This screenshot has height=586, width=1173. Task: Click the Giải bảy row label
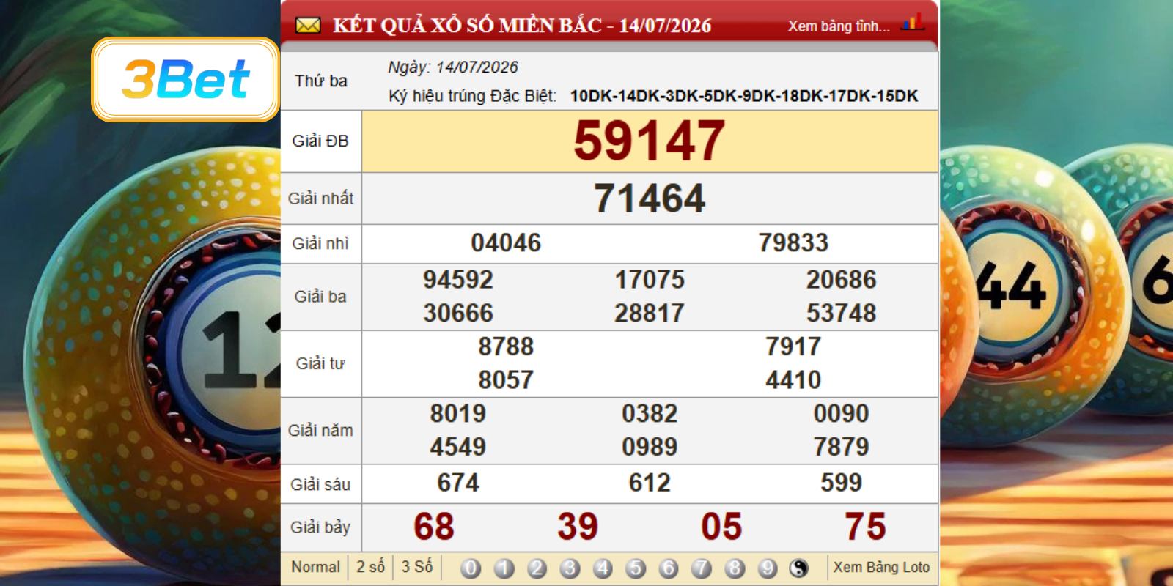[320, 527]
